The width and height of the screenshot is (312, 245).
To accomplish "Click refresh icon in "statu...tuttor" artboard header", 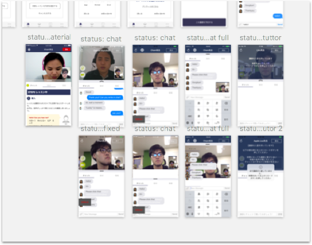I will (x=241, y=50).
